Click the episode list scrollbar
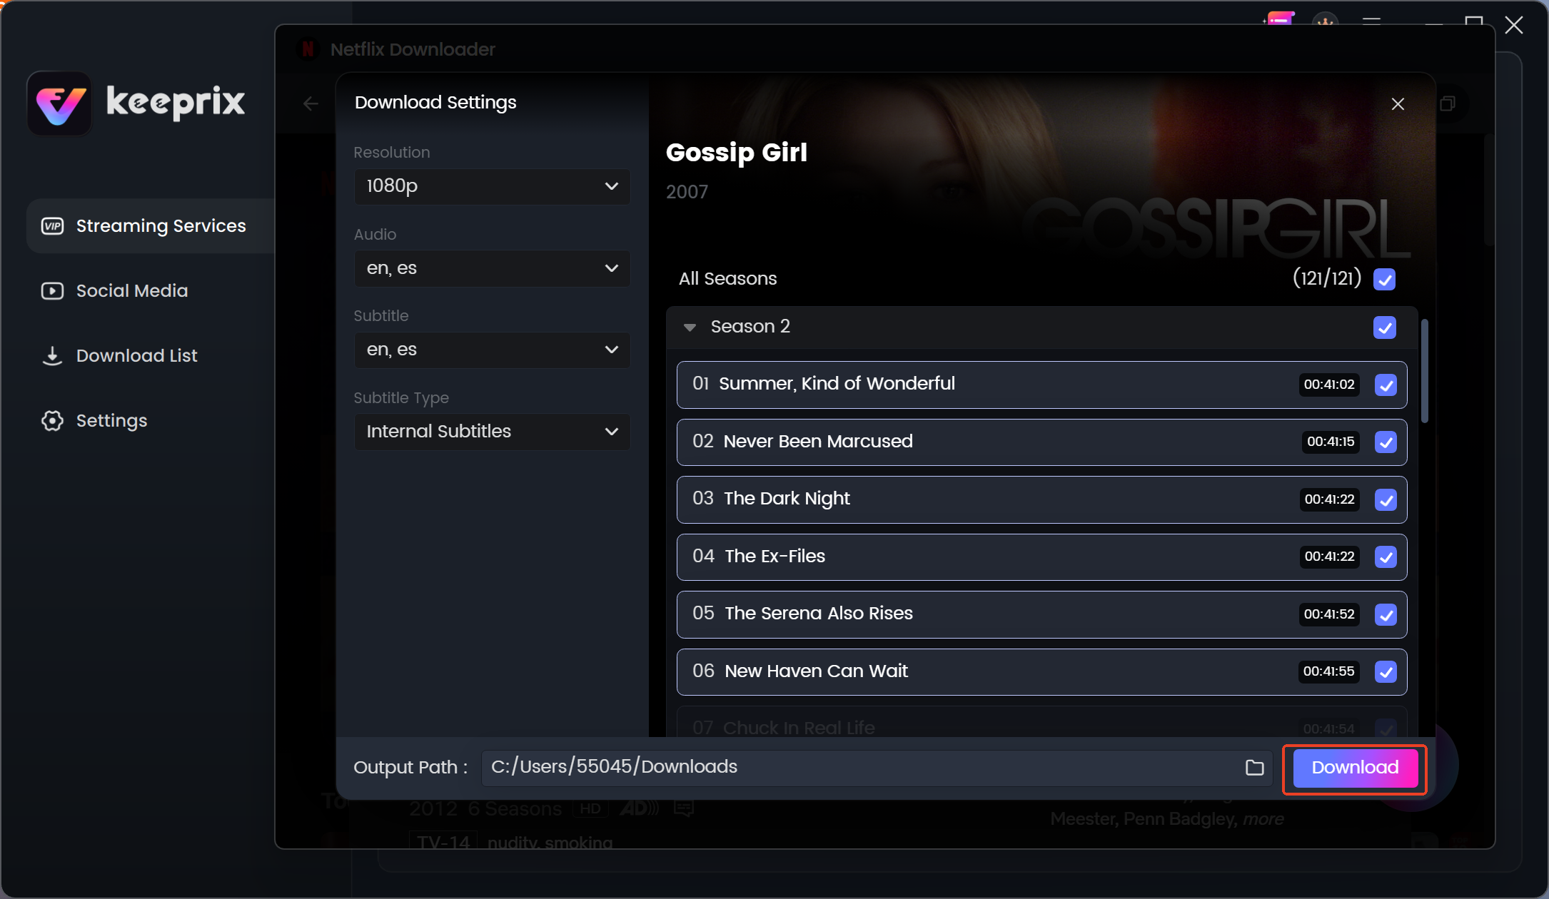This screenshot has width=1549, height=899. point(1425,371)
